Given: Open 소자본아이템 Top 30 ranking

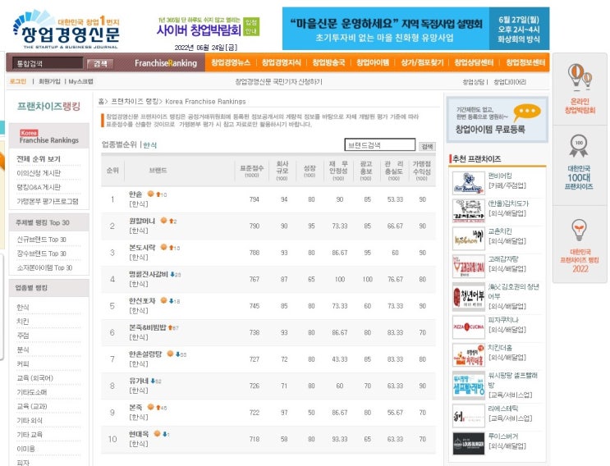Looking at the screenshot, I should (44, 267).
